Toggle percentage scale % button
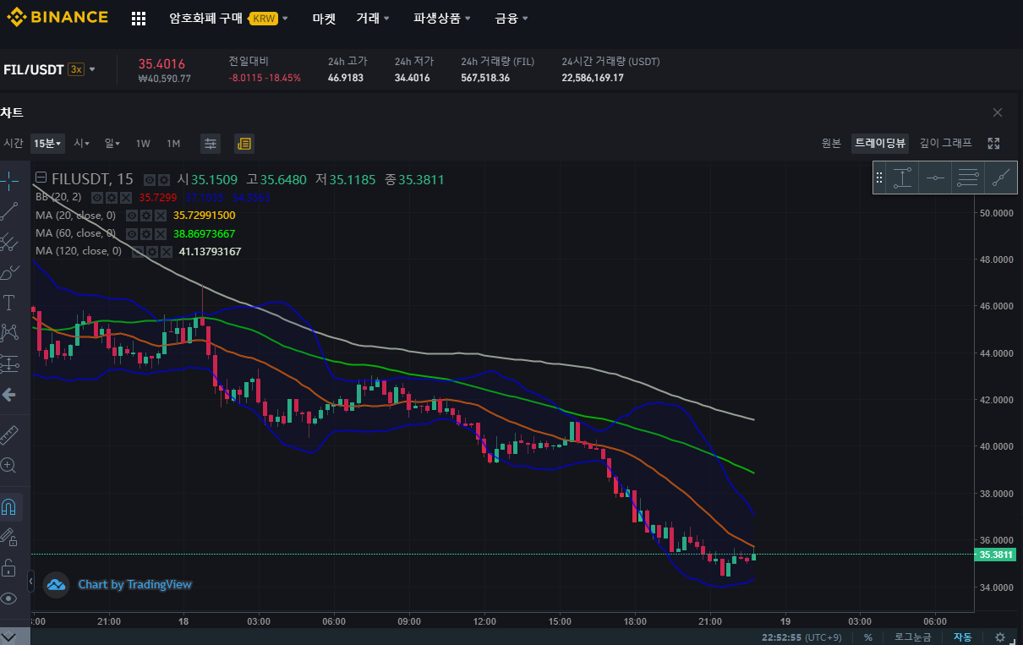 click(867, 637)
